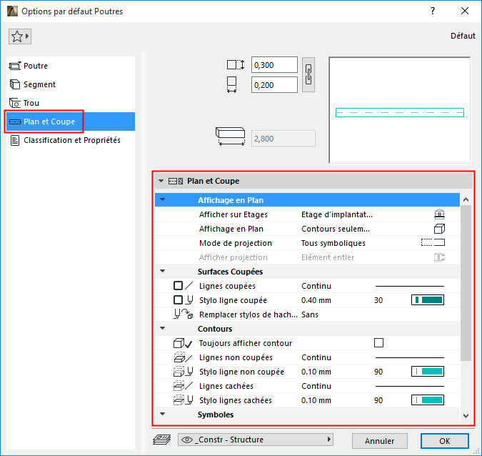Image resolution: width=482 pixels, height=456 pixels.
Task: Open the help question mark button
Action: pos(433,11)
